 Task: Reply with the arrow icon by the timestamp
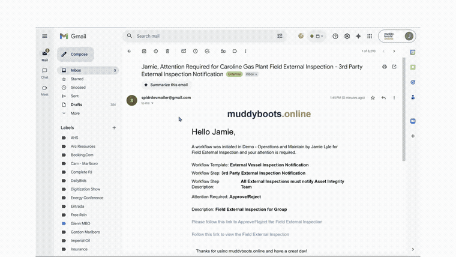tap(383, 97)
